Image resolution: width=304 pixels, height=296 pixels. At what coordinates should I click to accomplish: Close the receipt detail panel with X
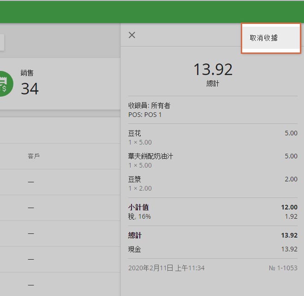click(132, 35)
